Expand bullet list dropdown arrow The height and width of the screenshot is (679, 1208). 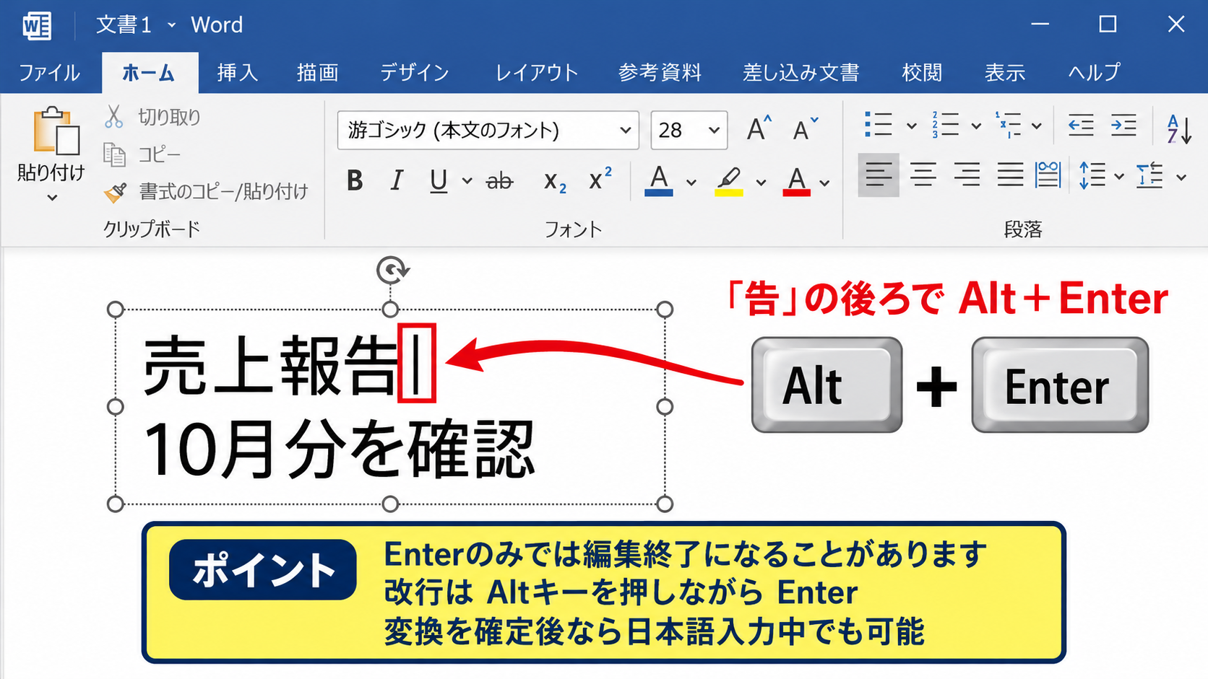coord(912,126)
